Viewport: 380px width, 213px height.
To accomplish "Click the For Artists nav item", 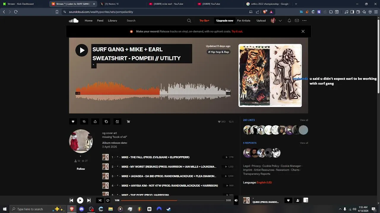I will tap(244, 21).
